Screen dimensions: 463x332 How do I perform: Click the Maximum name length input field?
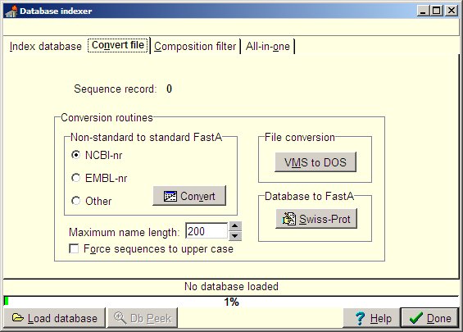pyautogui.click(x=207, y=231)
